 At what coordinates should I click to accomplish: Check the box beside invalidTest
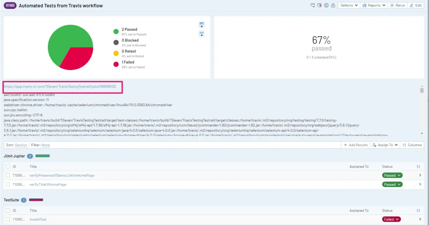click(8, 219)
